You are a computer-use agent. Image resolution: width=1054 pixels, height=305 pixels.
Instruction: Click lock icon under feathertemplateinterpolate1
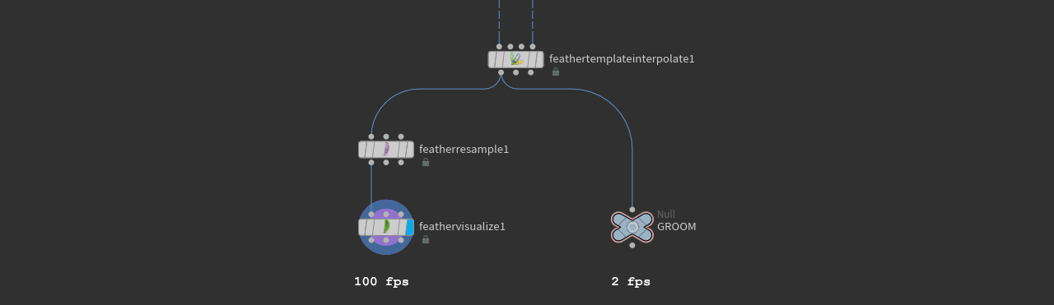coord(556,72)
